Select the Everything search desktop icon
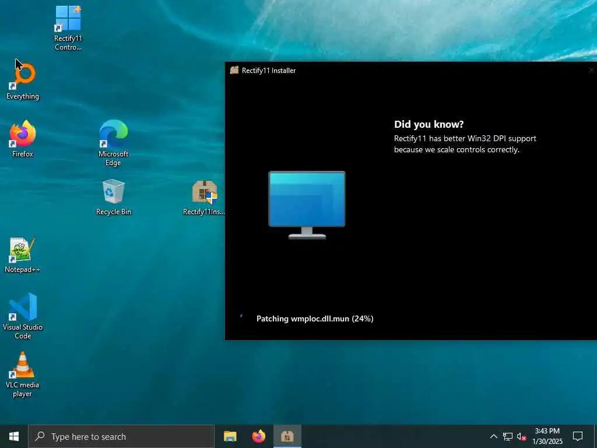Image resolution: width=597 pixels, height=448 pixels. click(23, 82)
